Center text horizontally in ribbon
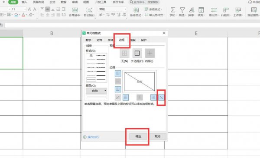 point(48,15)
